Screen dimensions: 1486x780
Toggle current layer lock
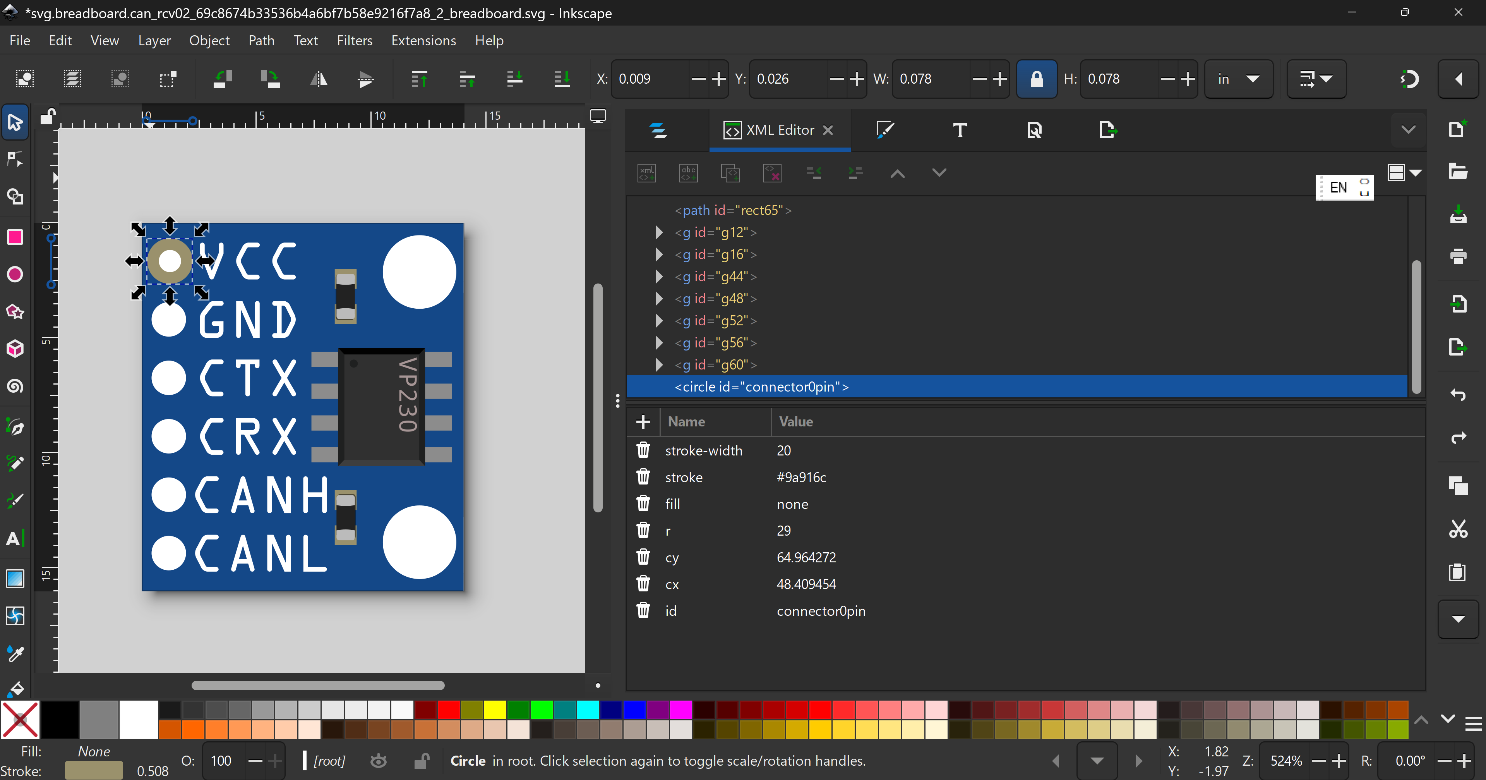click(x=422, y=761)
